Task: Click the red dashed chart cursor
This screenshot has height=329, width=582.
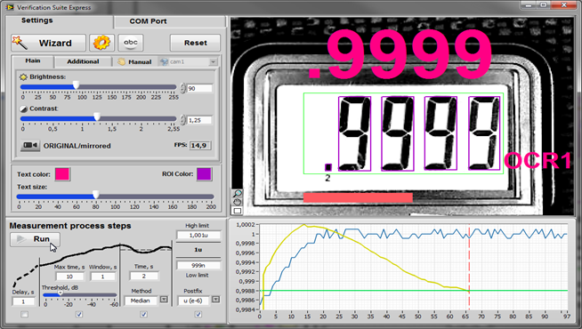Action: click(469, 267)
